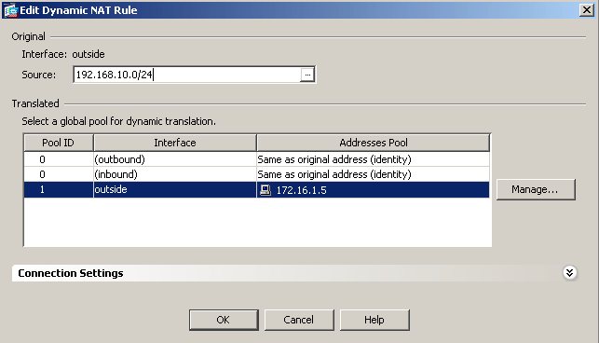Click the host icon beside 172.16.1.5
This screenshot has height=343, width=599.
(x=265, y=190)
